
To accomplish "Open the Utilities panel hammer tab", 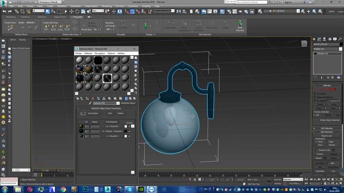I will (340, 39).
